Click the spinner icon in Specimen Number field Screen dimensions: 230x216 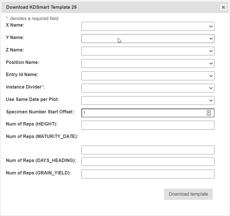[x=208, y=113]
